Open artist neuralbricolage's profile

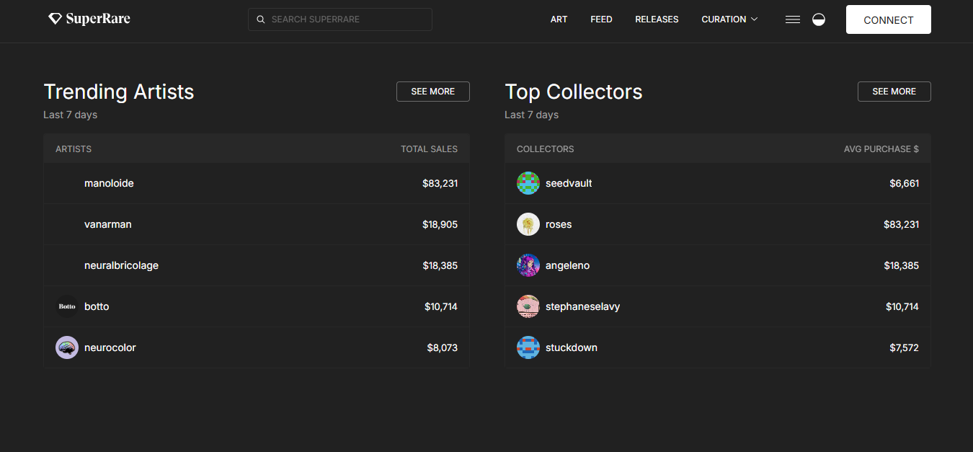tap(121, 265)
